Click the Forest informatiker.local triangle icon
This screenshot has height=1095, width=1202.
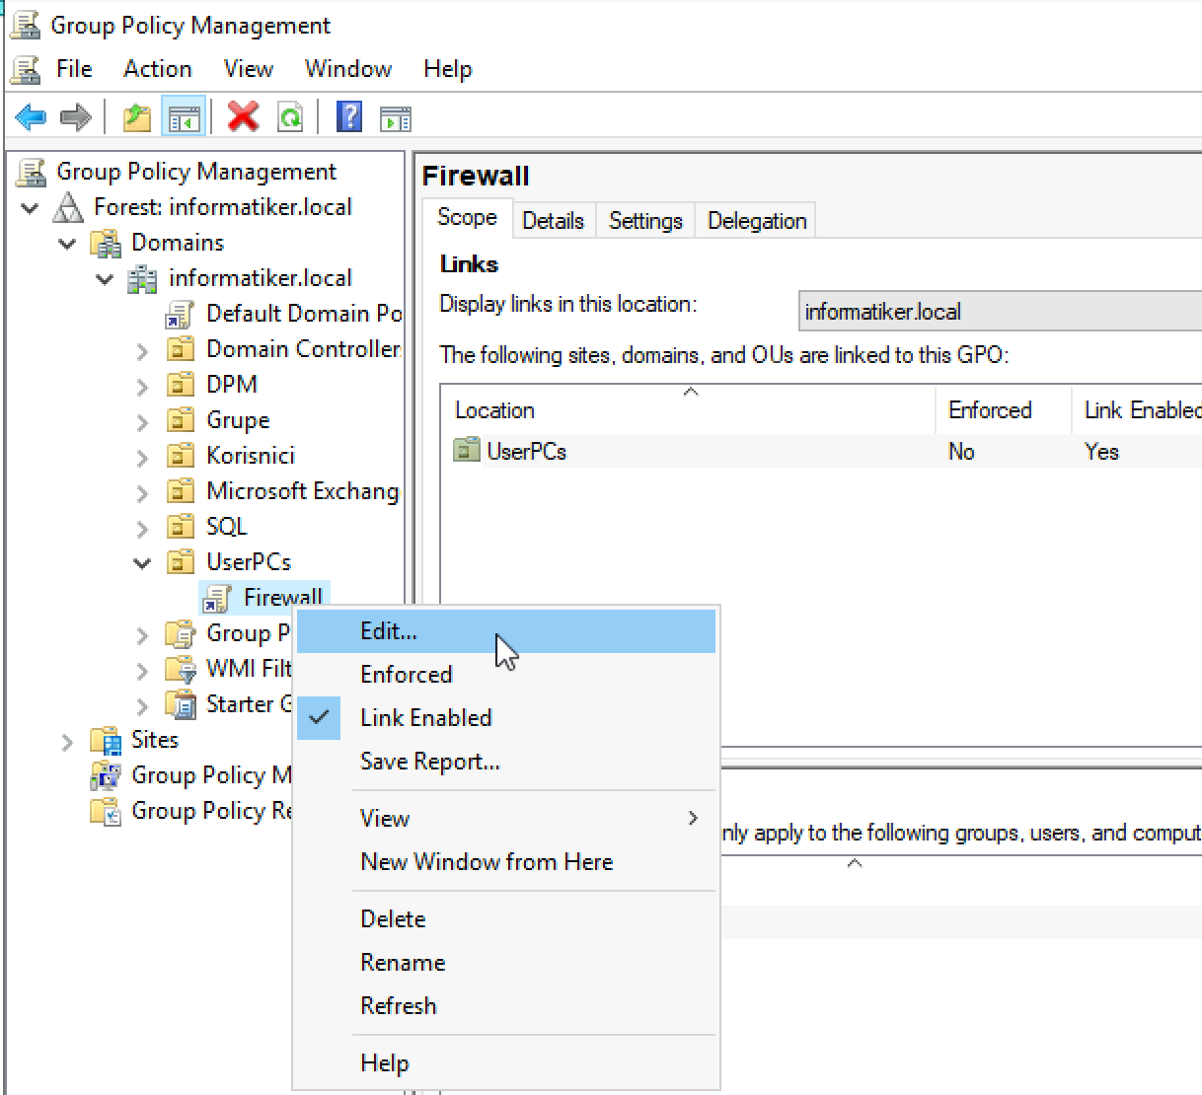(x=67, y=207)
